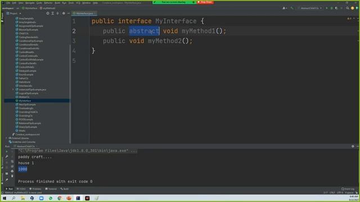Open PowerPoint from the taskbar
The image size is (360, 202).
69,198
